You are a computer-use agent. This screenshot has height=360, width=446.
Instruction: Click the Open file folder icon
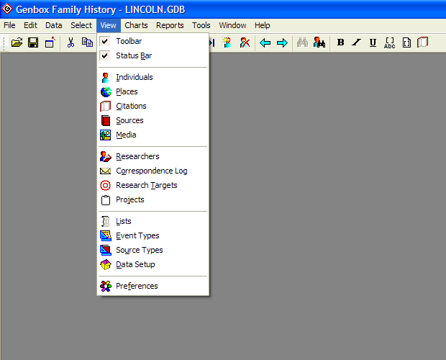pyautogui.click(x=17, y=42)
